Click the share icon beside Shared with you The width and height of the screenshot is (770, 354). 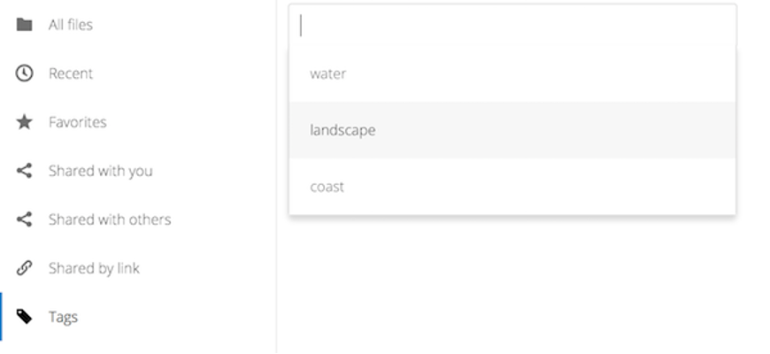(x=25, y=171)
